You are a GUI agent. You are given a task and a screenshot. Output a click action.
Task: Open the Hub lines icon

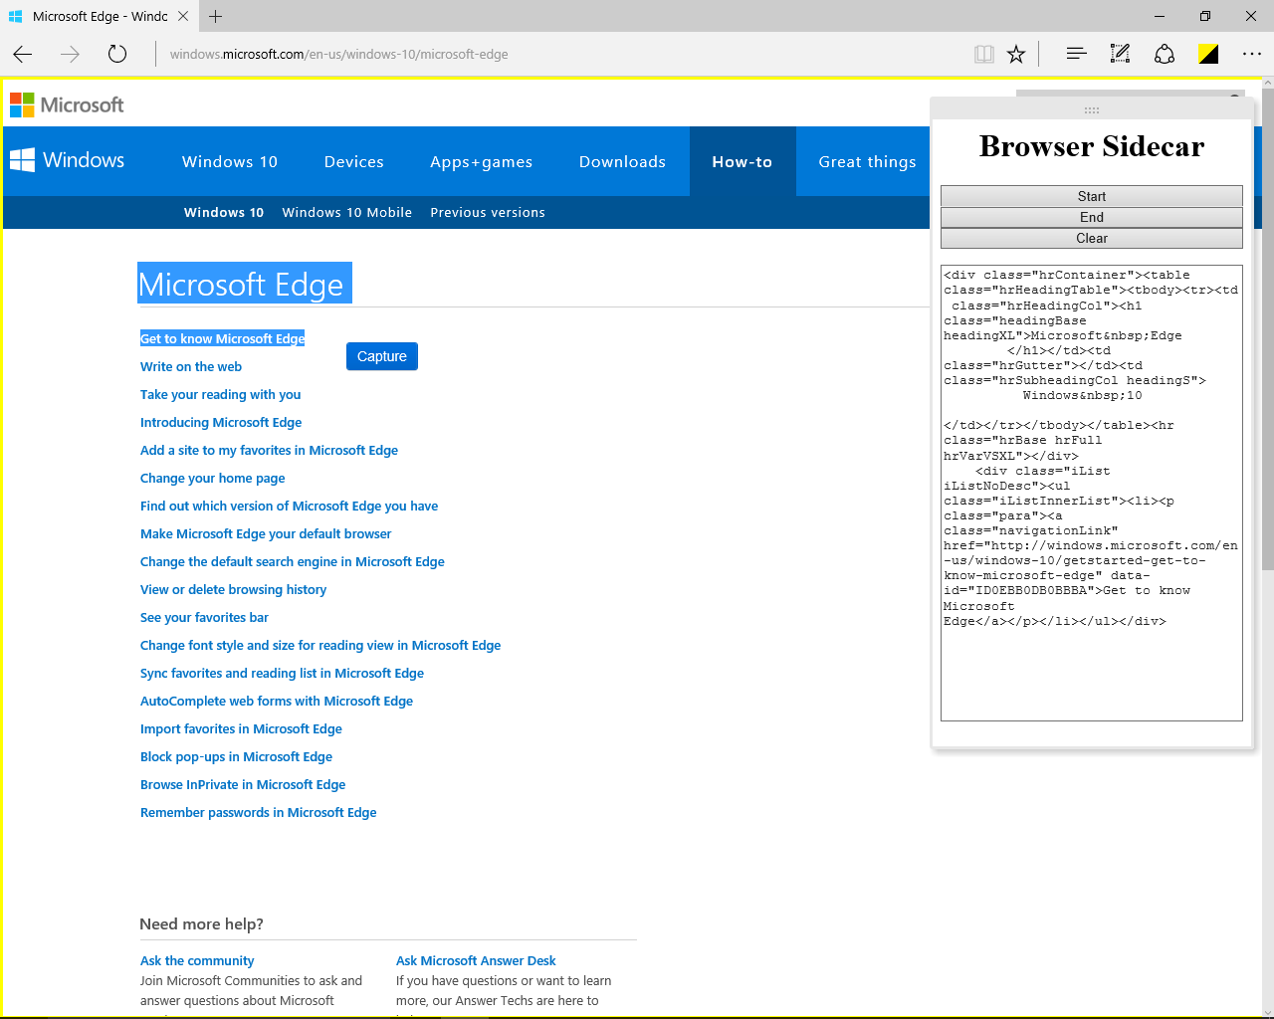pos(1076,54)
